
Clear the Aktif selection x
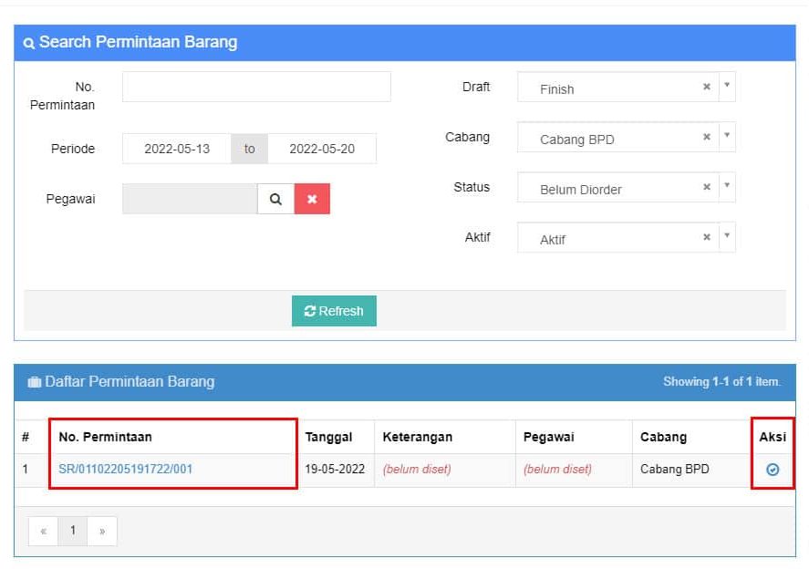click(x=707, y=237)
